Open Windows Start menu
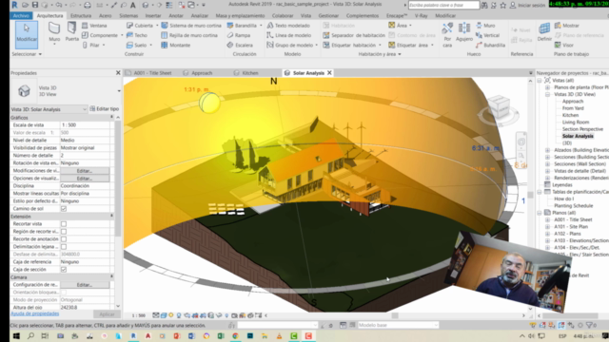Viewport: 609px width, 342px height. pos(16,335)
